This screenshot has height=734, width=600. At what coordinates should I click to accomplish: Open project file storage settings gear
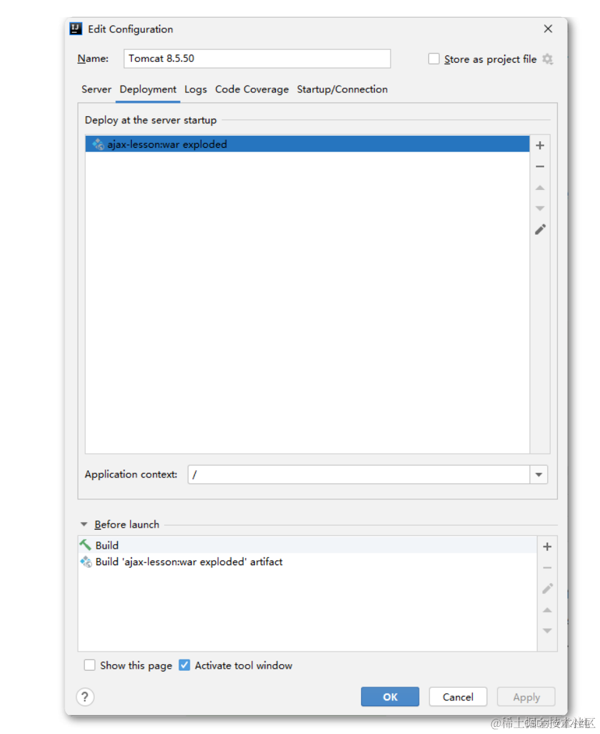click(547, 59)
